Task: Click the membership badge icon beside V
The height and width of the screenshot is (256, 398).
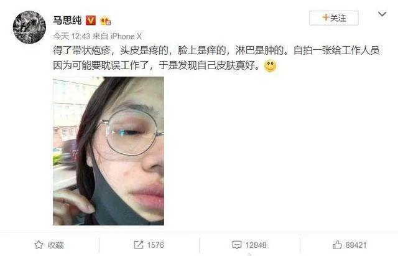Action: click(x=105, y=21)
